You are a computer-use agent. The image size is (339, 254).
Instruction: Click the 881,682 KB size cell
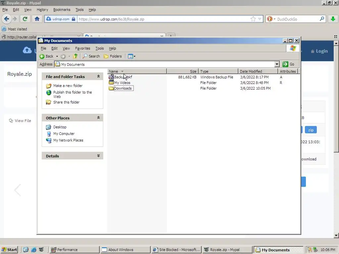tap(187, 77)
